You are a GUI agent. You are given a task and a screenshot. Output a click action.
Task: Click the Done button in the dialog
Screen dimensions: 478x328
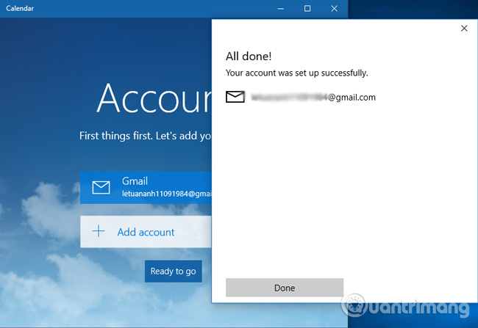285,288
